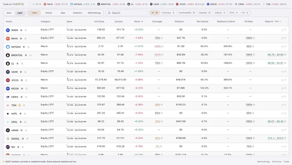Viewport: 292px width, 165px height.
Task: Switch to Dark theme
Action: point(9,13)
